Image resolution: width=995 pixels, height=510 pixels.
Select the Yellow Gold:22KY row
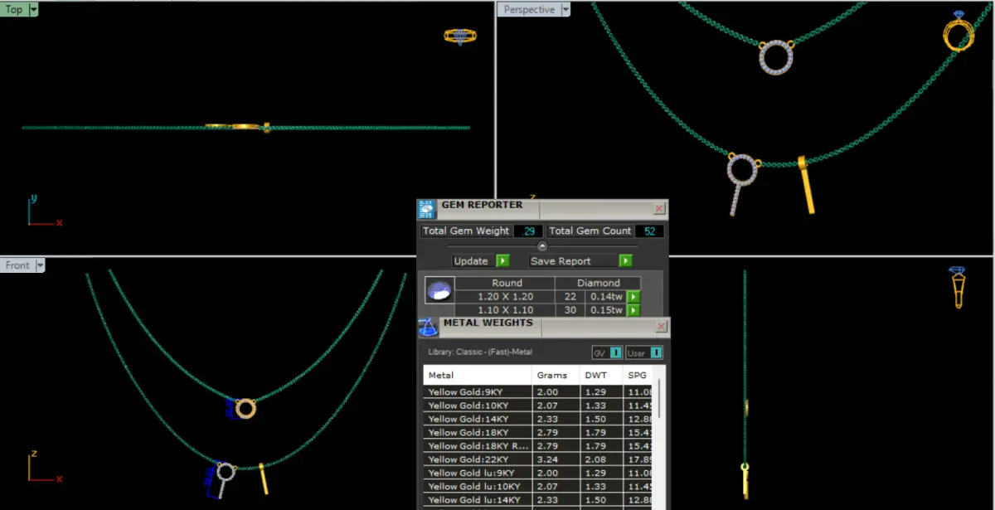[538, 459]
